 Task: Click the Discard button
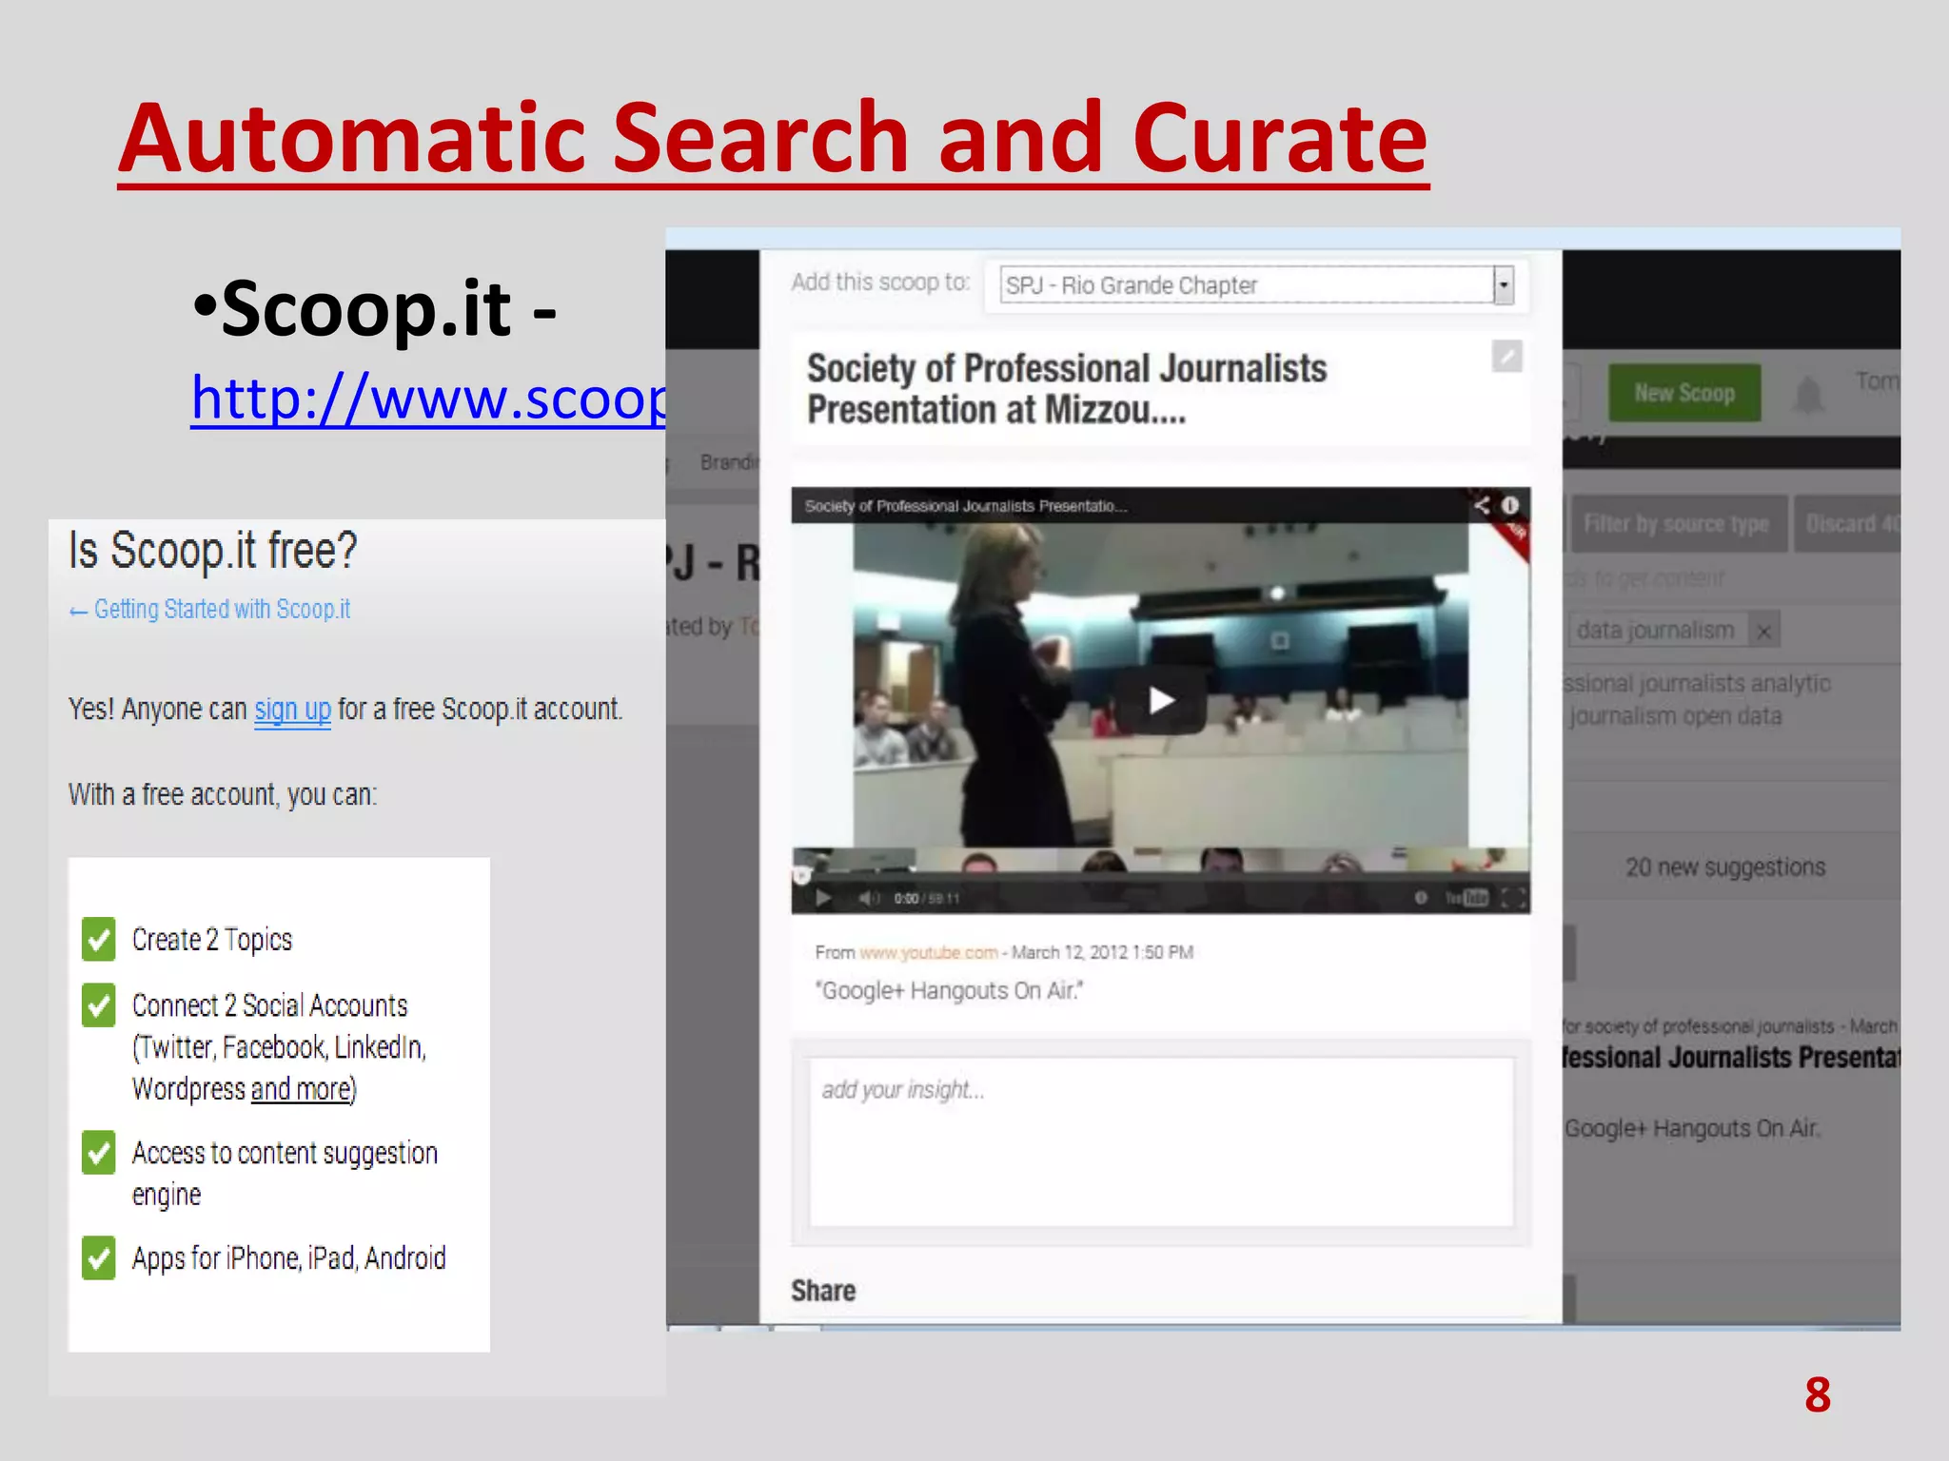tap(1847, 523)
